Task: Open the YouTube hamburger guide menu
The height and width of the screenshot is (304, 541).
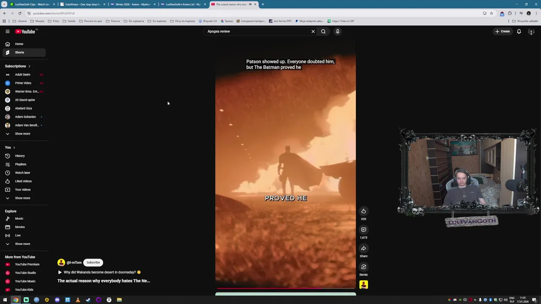Action: [7, 31]
